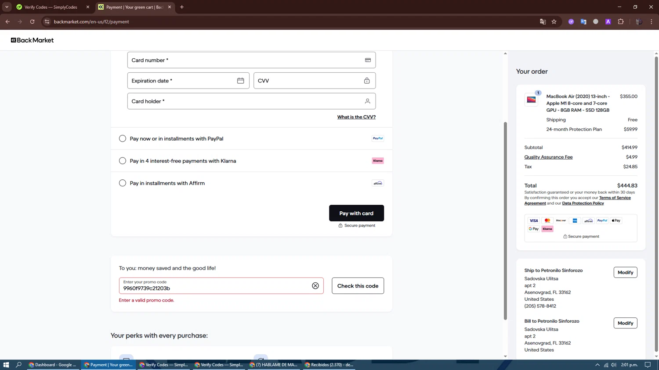Image resolution: width=659 pixels, height=370 pixels.
Task: Click the MacBook Air product thumbnail
Action: pos(532,100)
